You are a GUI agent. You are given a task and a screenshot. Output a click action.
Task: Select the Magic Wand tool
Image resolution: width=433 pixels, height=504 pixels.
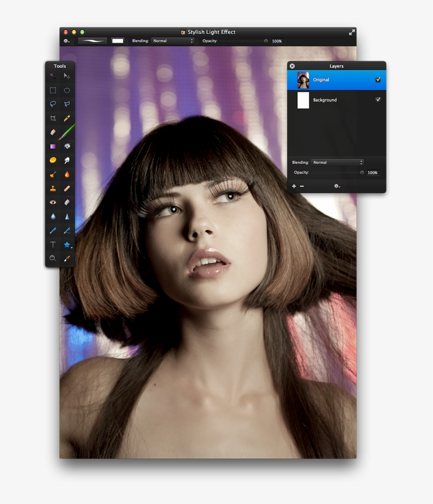coord(53,76)
